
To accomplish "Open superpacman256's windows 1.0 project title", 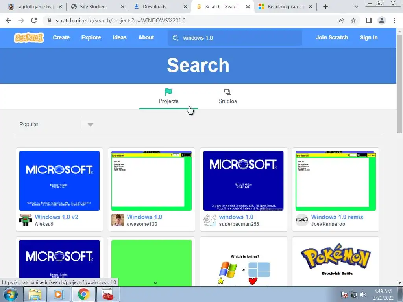I will (x=236, y=217).
